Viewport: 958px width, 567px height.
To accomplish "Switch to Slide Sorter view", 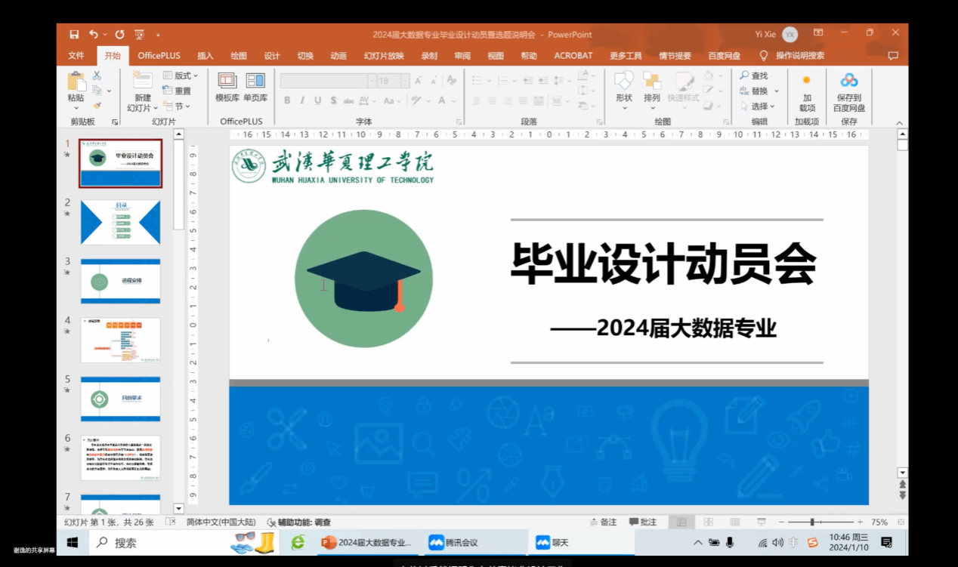I will pyautogui.click(x=709, y=522).
